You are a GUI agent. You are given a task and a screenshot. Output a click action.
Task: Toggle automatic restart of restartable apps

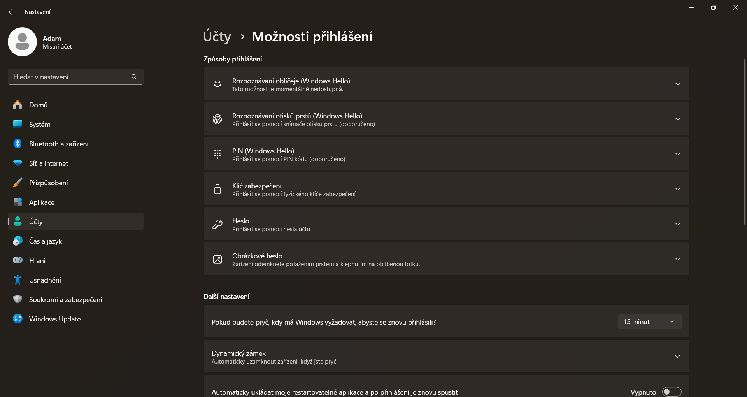pos(671,392)
